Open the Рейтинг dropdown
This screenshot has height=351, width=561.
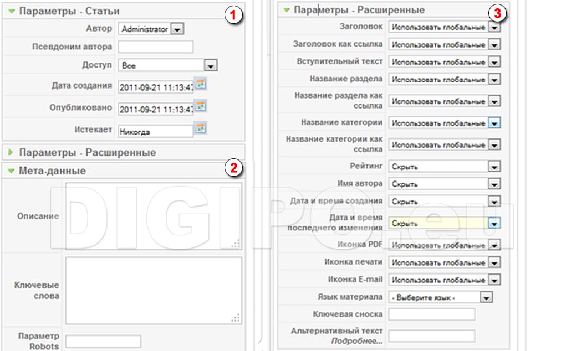click(496, 166)
